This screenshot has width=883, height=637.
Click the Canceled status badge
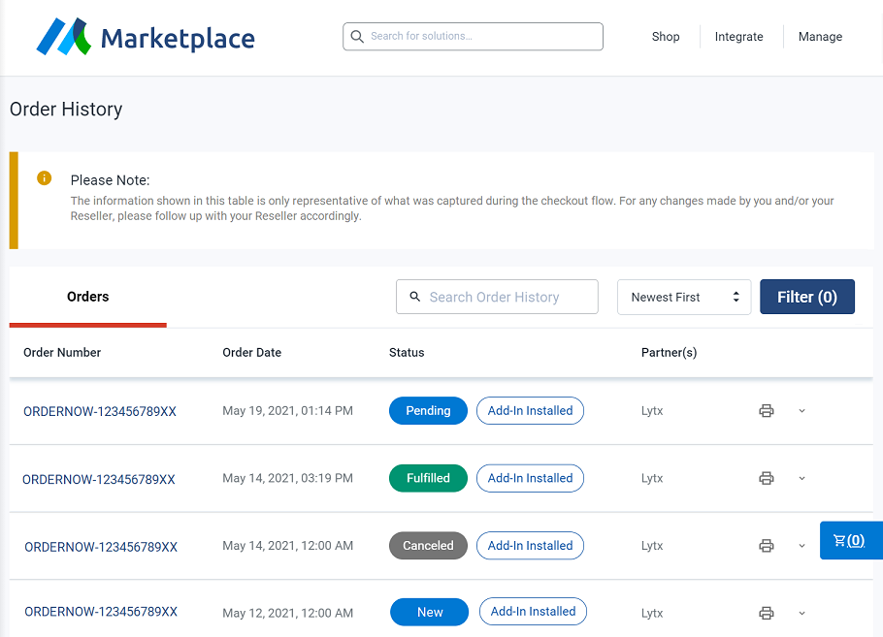pyautogui.click(x=428, y=546)
